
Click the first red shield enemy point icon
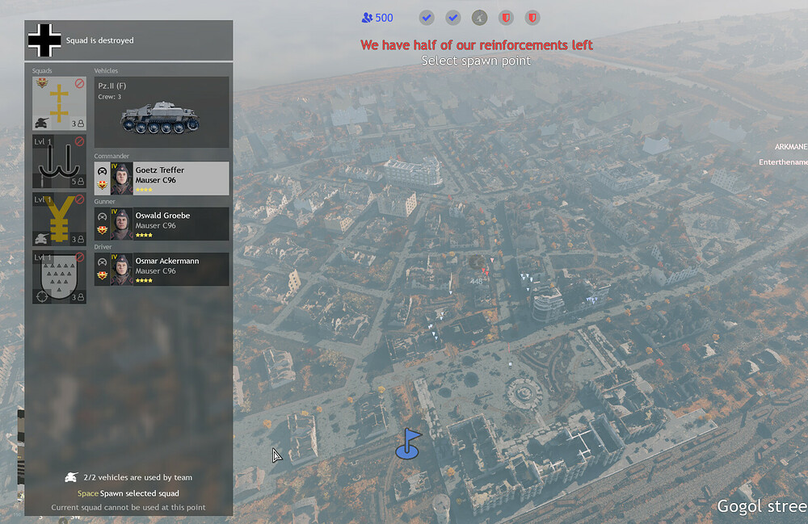[506, 18]
